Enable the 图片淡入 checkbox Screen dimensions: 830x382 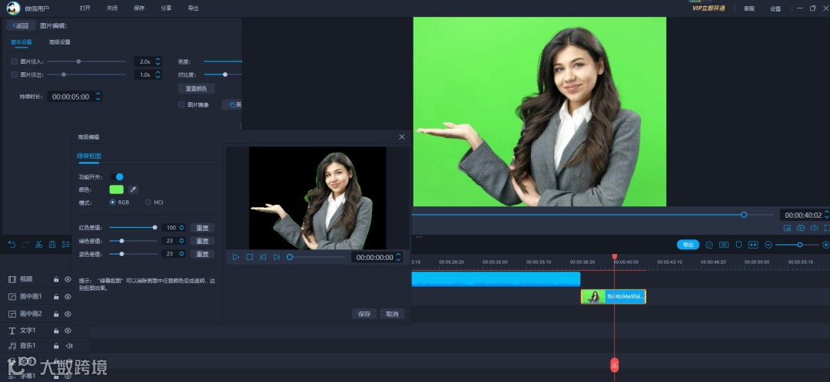pyautogui.click(x=15, y=62)
